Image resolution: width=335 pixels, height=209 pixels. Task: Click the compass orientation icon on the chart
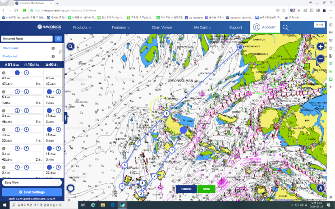tap(70, 188)
